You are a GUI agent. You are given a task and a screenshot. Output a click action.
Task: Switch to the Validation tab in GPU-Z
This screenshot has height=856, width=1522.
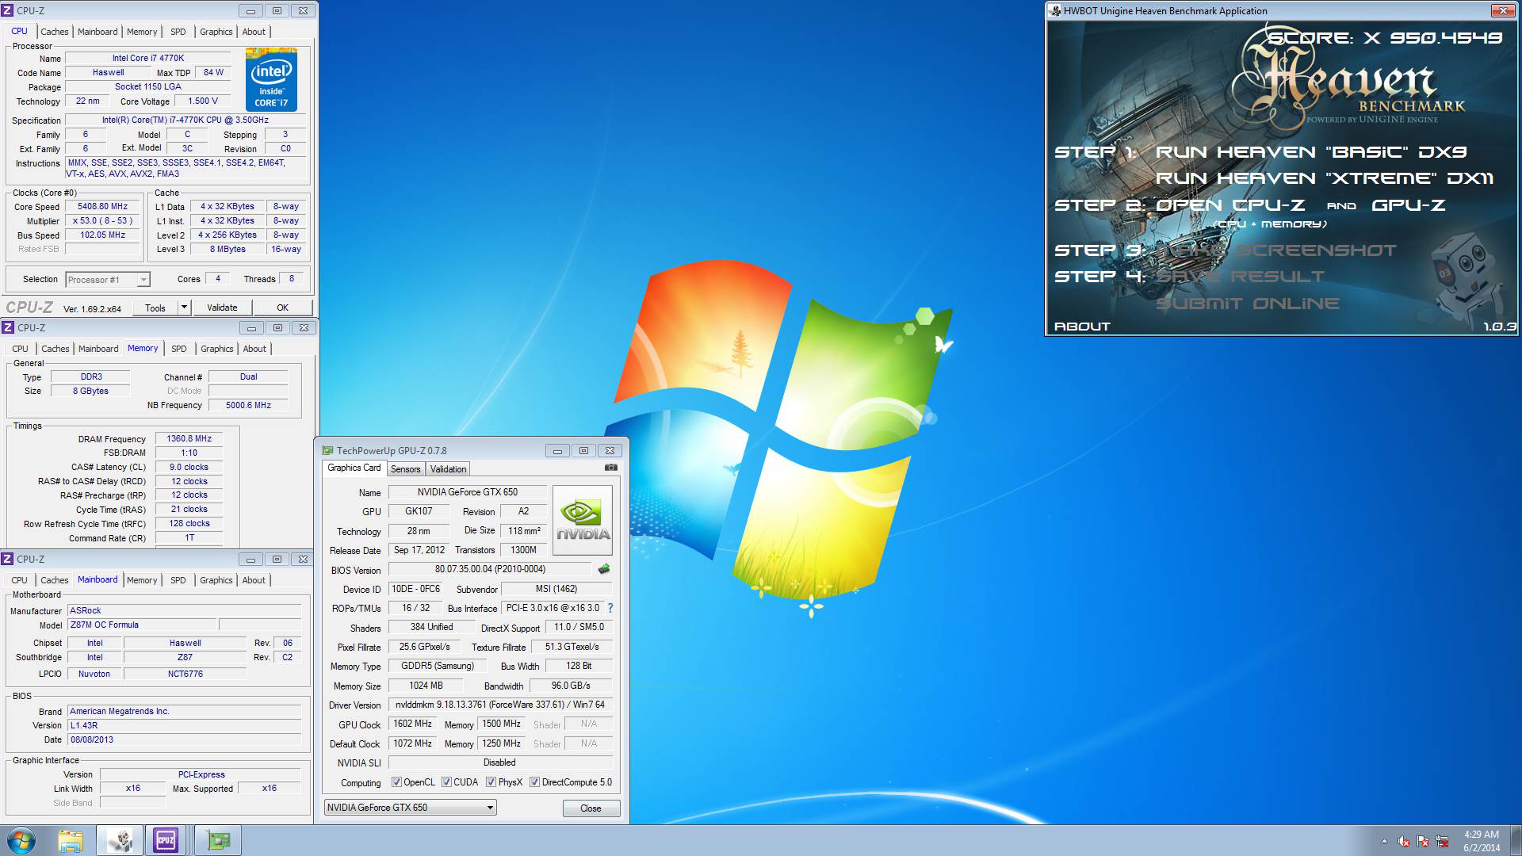(448, 469)
